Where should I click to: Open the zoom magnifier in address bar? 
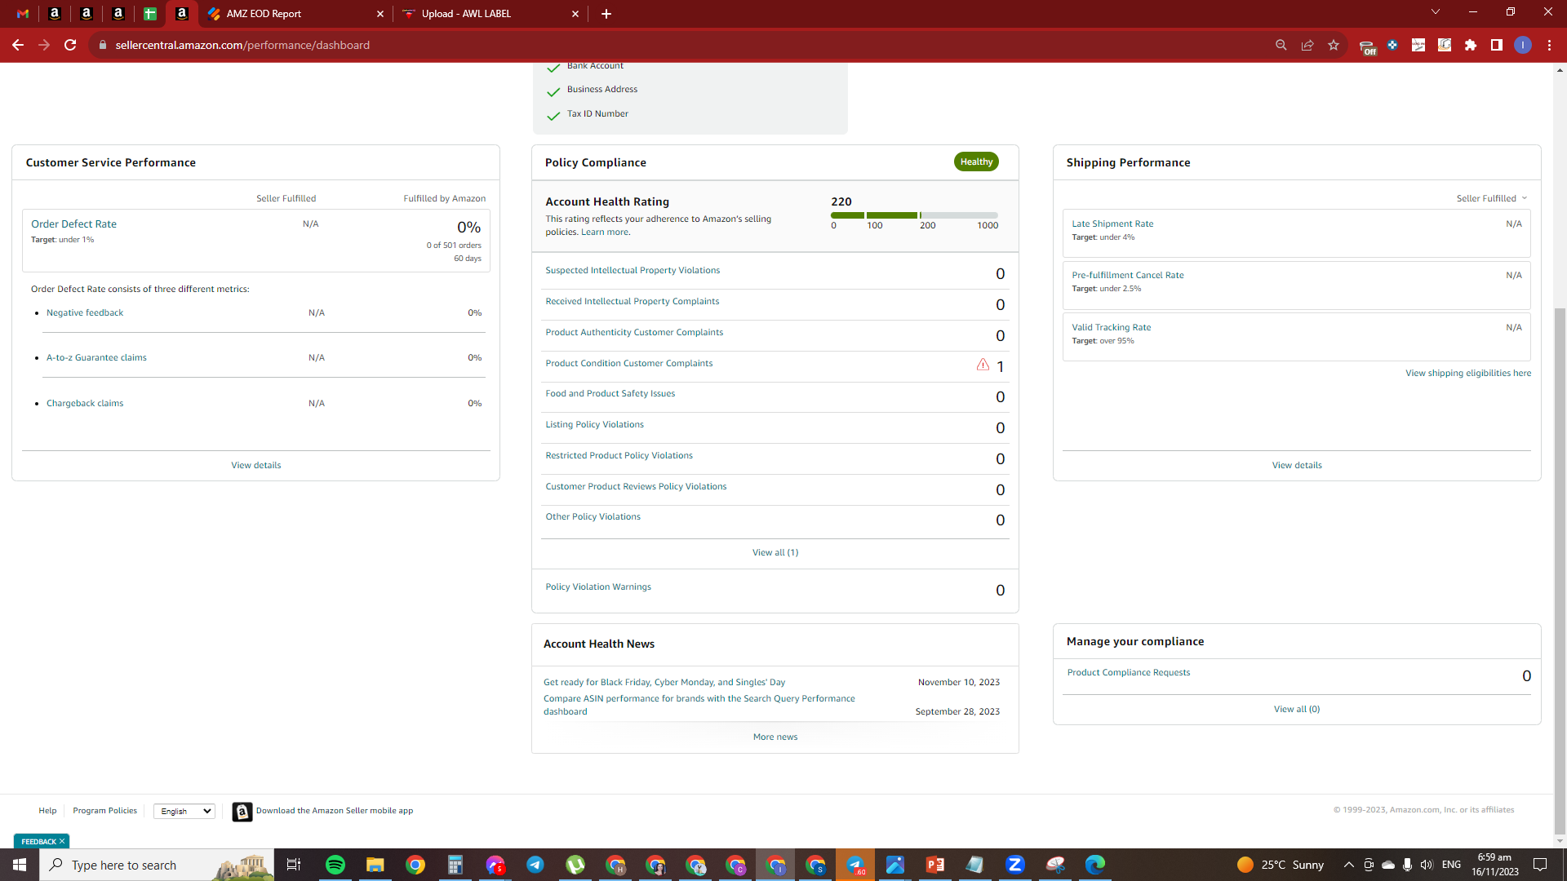pos(1281,45)
